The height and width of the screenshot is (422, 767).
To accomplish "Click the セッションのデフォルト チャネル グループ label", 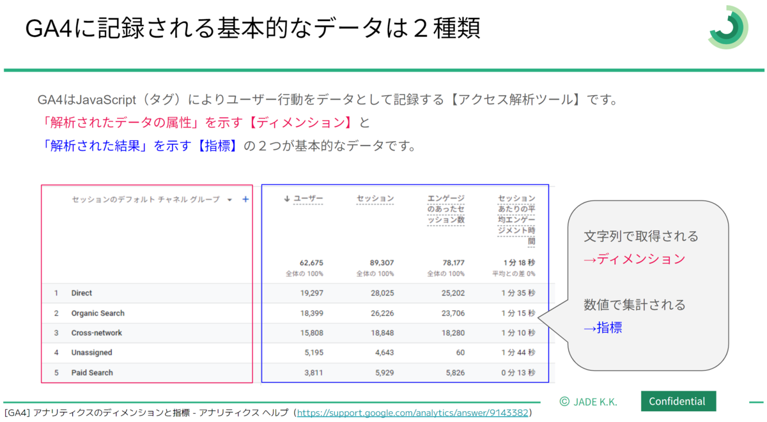I will [146, 200].
